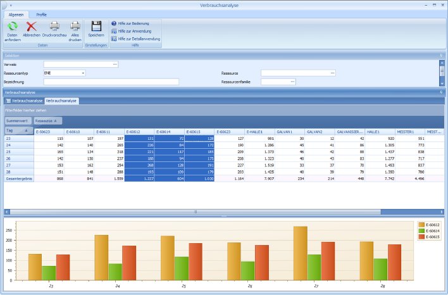Select the HALLE1 column header
Viewport: 448px width, 295px height.
click(380, 132)
